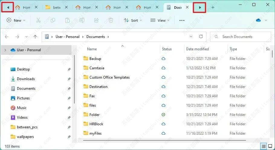
Task: Switch to details view in status bar
Action: [264, 146]
